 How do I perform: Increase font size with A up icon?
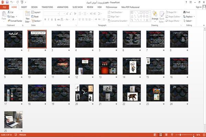[x=67, y=13]
